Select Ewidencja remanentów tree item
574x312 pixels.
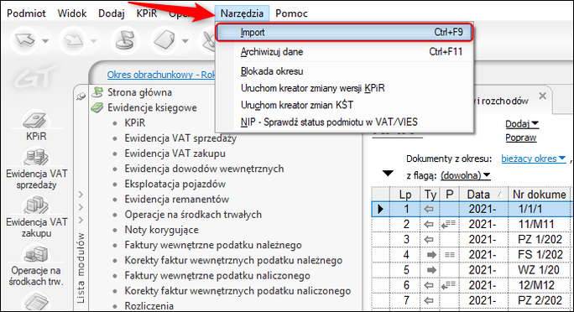tap(177, 200)
